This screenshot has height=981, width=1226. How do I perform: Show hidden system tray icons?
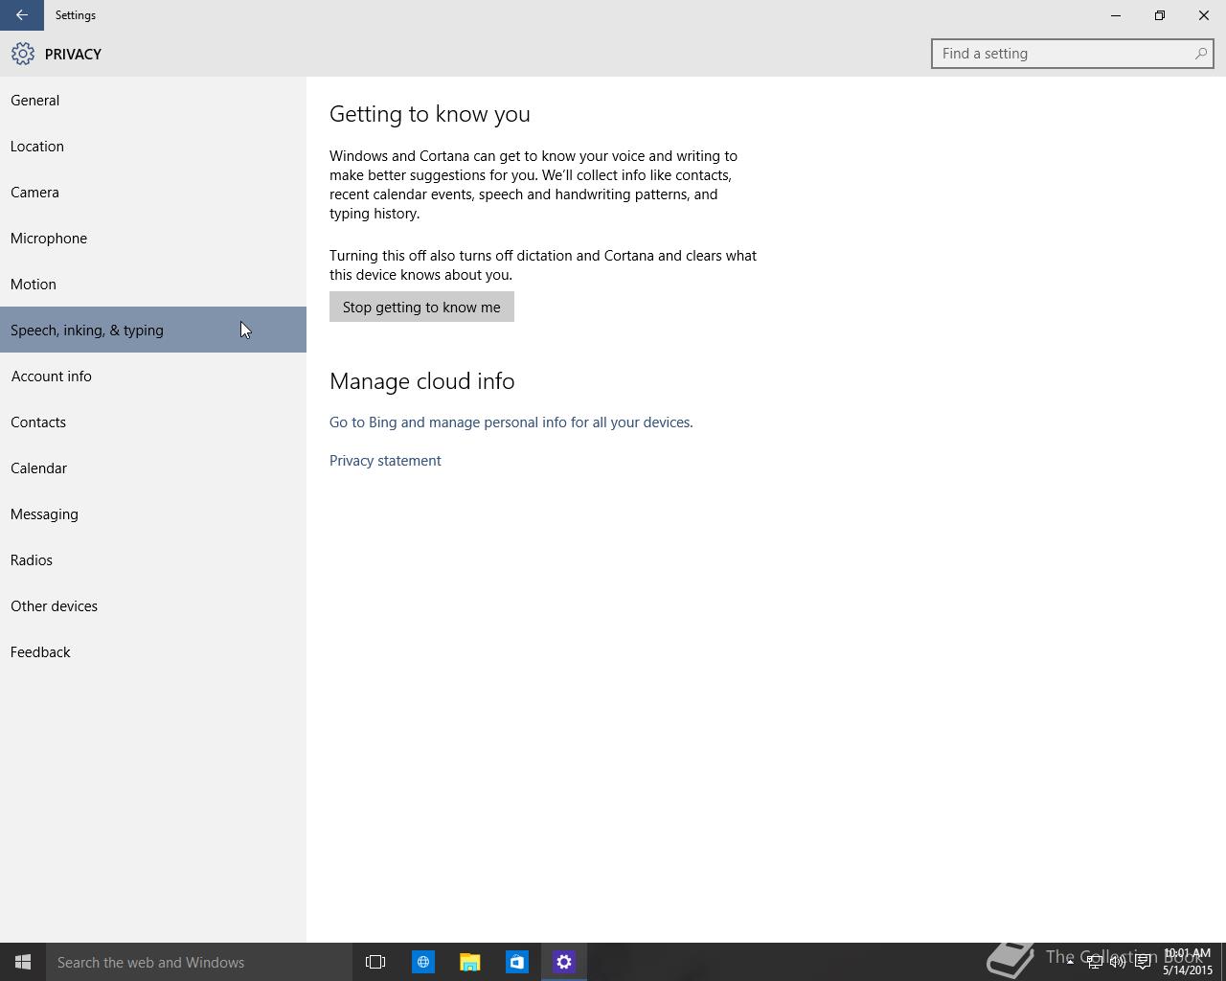tap(1070, 962)
